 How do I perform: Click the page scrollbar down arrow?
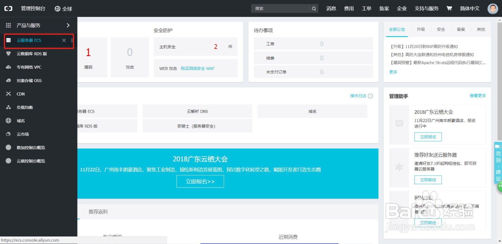499,241
